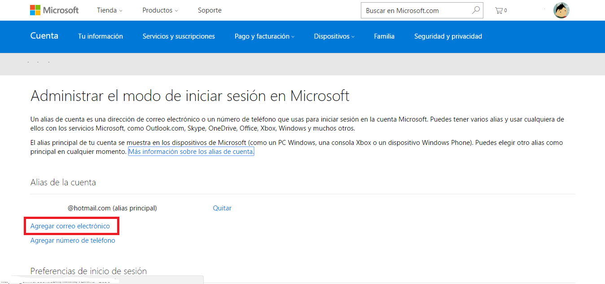
Task: Expand the Dispositivos dropdown
Action: tap(334, 36)
